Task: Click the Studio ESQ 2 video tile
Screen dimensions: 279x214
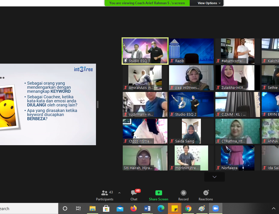Action: 191,104
